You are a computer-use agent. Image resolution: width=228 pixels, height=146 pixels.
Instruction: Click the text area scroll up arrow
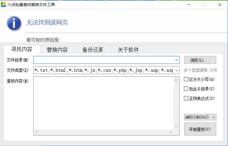tap(176, 80)
